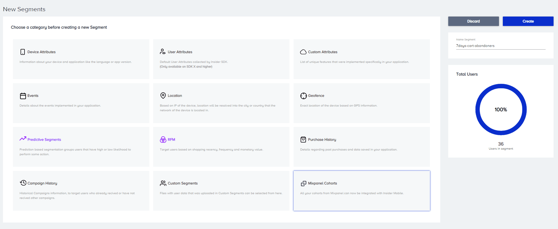Click the Purchase History bag icon

pyautogui.click(x=303, y=140)
